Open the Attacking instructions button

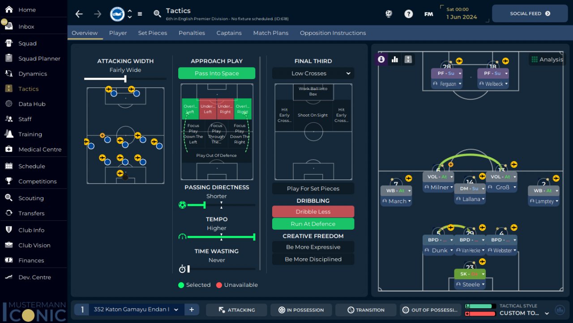tap(236, 310)
